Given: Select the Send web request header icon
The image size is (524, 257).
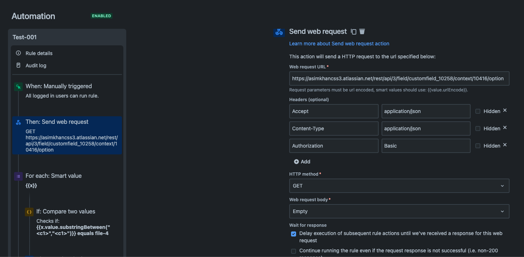Looking at the screenshot, I should pyautogui.click(x=278, y=32).
